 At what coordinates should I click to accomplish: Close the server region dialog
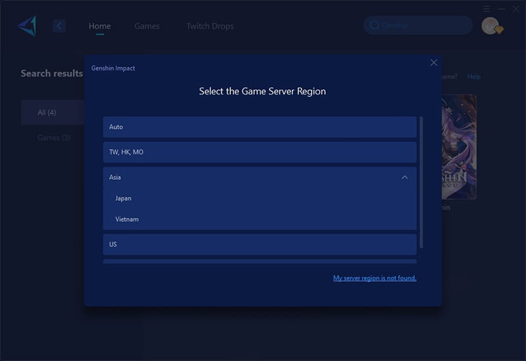[x=434, y=62]
